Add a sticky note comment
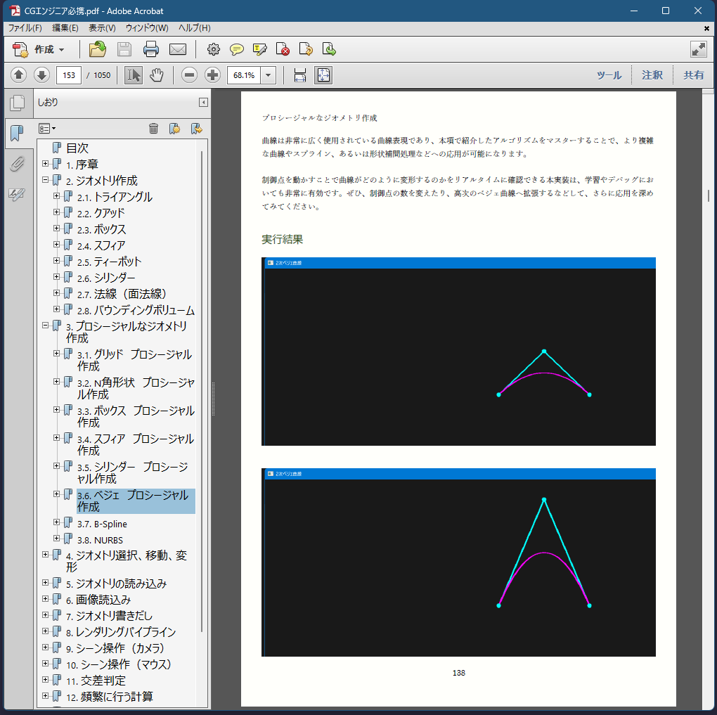Screen dimensions: 717x715 pyautogui.click(x=237, y=49)
